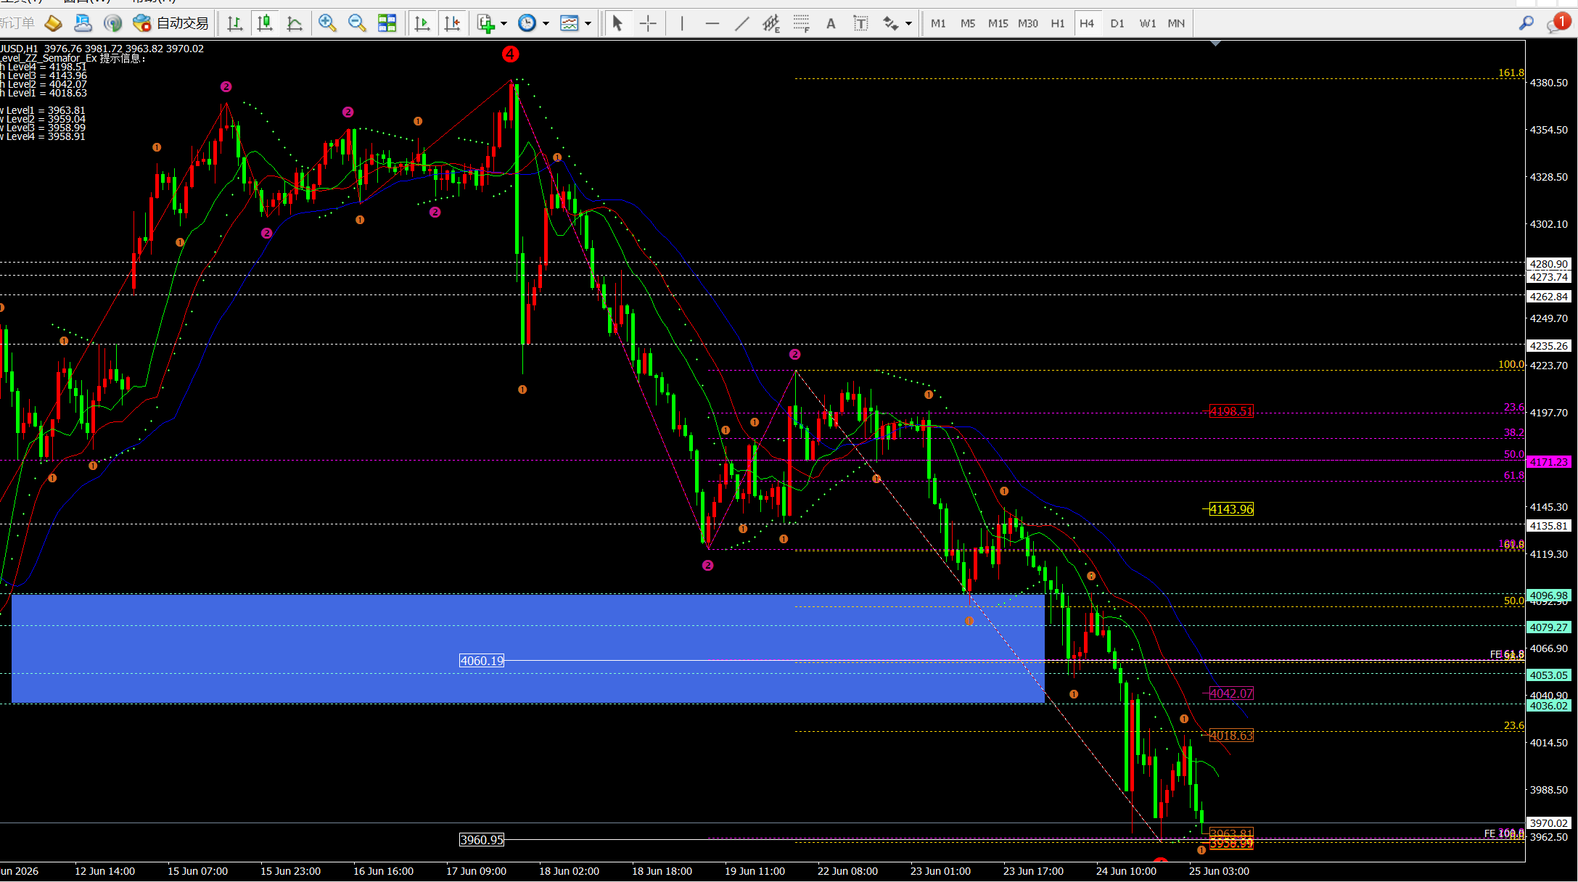Open the MetaQuotes market book icon
The width and height of the screenshot is (1578, 882).
click(53, 24)
